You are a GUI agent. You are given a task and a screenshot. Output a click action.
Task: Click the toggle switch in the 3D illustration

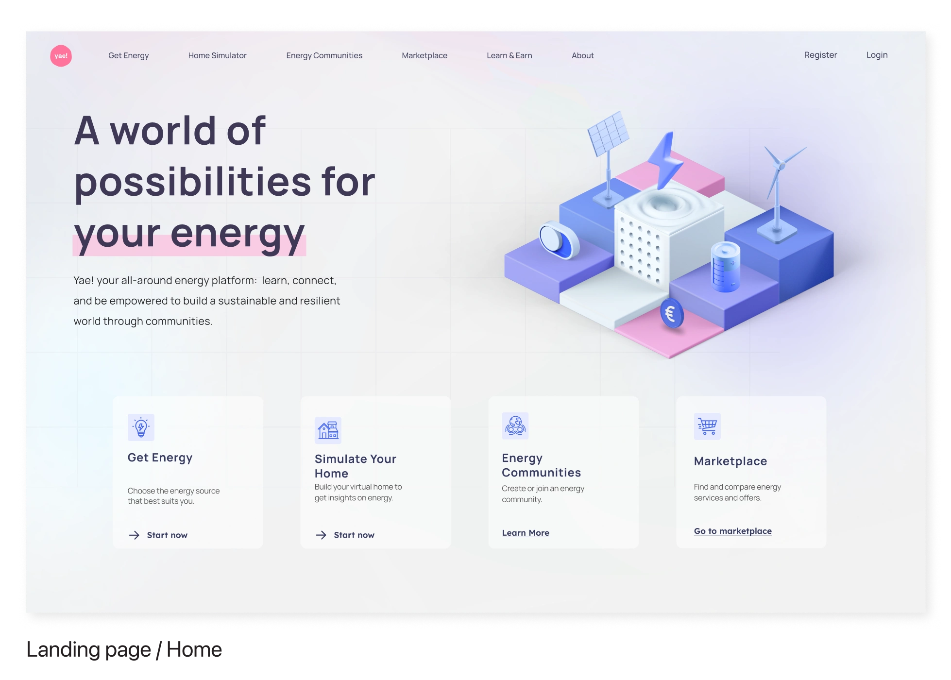pyautogui.click(x=559, y=241)
